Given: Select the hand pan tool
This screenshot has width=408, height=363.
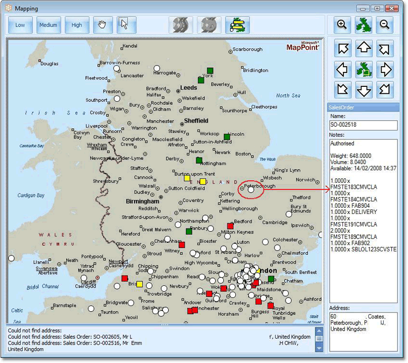Looking at the screenshot, I should tap(102, 25).
